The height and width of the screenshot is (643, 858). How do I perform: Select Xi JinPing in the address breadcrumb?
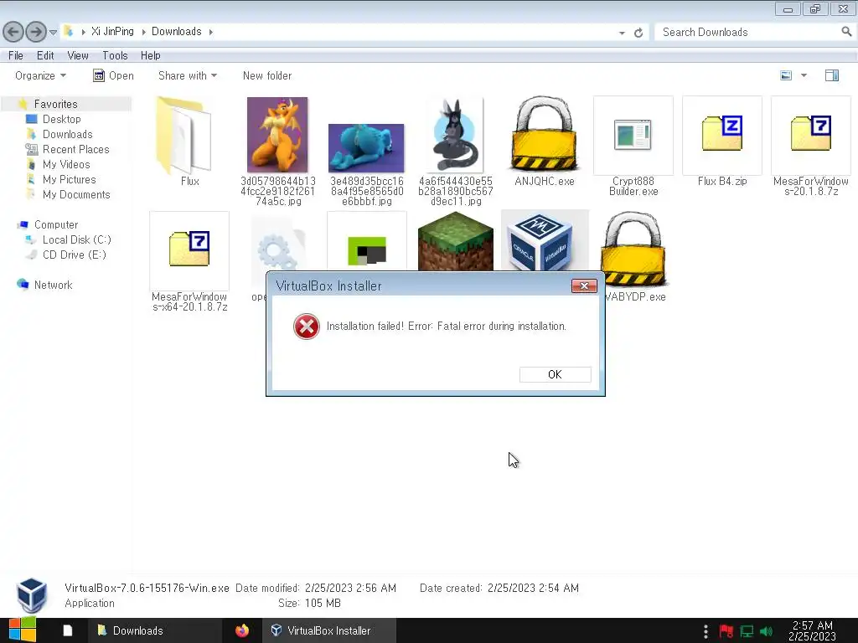(x=112, y=32)
